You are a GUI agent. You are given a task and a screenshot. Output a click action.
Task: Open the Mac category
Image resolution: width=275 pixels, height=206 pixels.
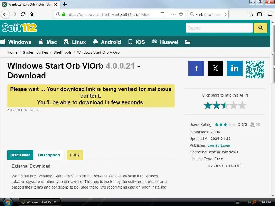click(48, 42)
